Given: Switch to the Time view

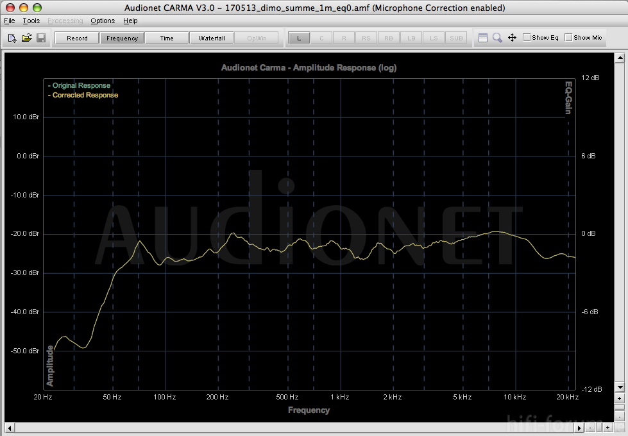Looking at the screenshot, I should [x=167, y=38].
